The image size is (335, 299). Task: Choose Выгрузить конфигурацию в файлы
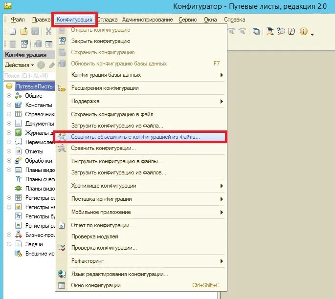pyautogui.click(x=140, y=161)
